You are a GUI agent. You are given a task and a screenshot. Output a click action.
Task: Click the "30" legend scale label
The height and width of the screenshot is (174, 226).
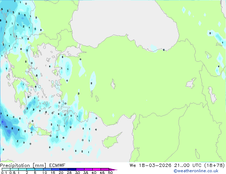(77, 173)
